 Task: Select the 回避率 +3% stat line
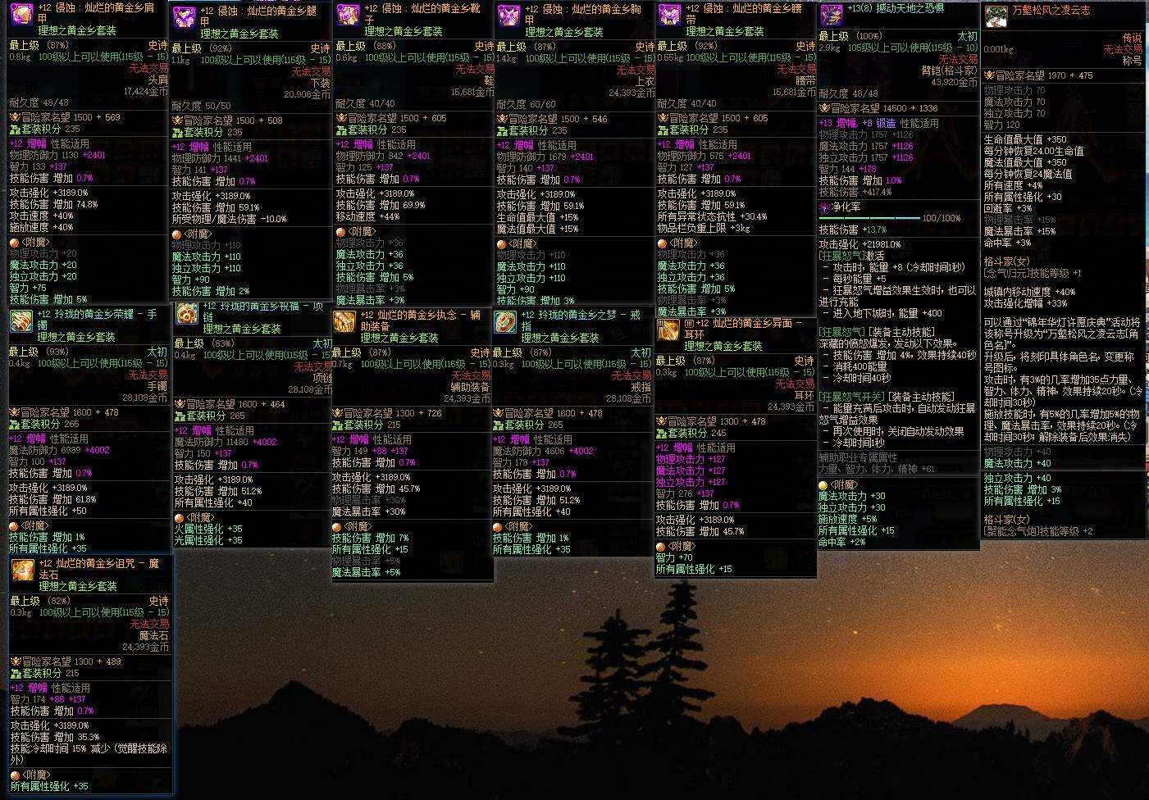[x=1008, y=208]
